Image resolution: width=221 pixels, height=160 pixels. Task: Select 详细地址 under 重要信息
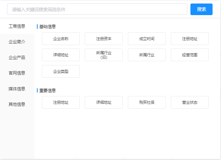pos(104,102)
